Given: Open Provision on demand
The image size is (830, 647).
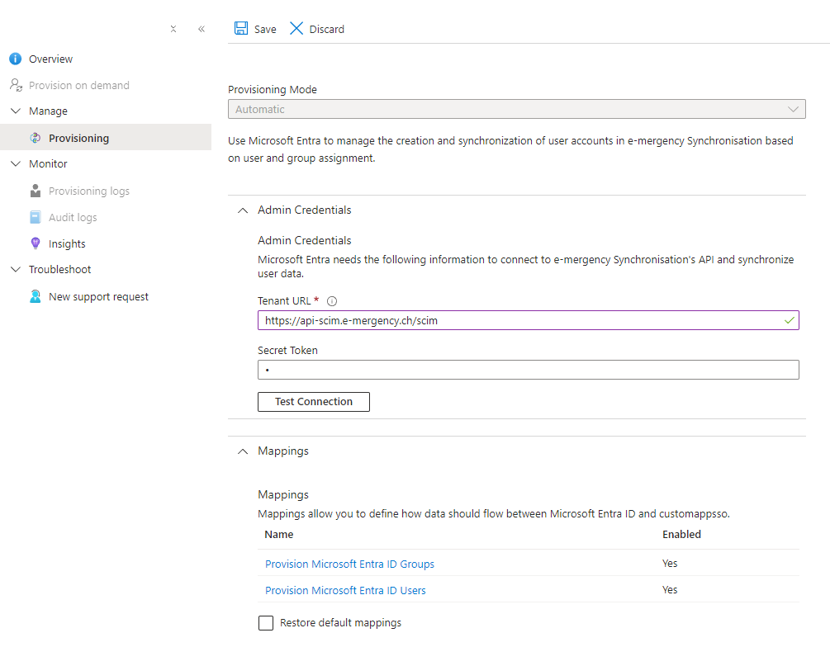Looking at the screenshot, I should pyautogui.click(x=79, y=85).
